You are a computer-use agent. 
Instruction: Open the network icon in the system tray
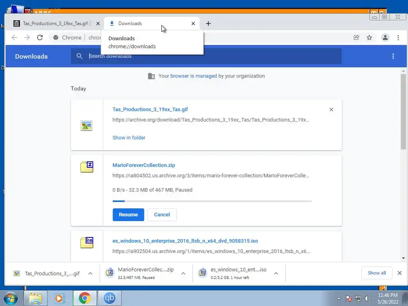[x=358, y=298]
